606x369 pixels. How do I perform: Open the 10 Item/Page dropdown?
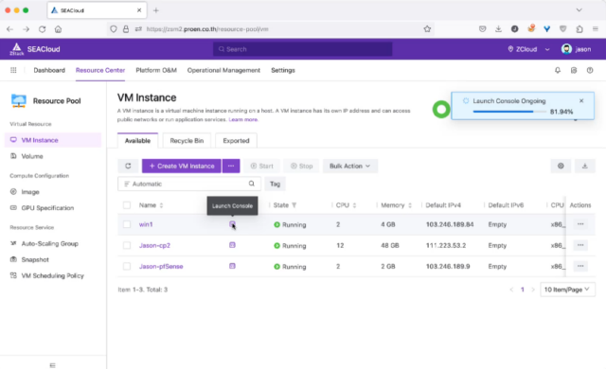click(567, 290)
